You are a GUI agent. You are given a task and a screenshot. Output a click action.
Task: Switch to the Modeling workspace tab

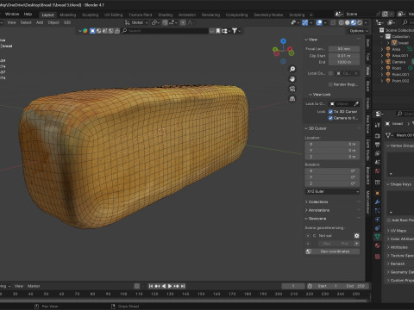click(68, 15)
